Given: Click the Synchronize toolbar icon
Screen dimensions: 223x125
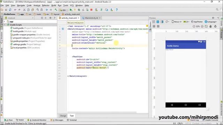Looking at the screenshot, I should click(x=10, y=10).
